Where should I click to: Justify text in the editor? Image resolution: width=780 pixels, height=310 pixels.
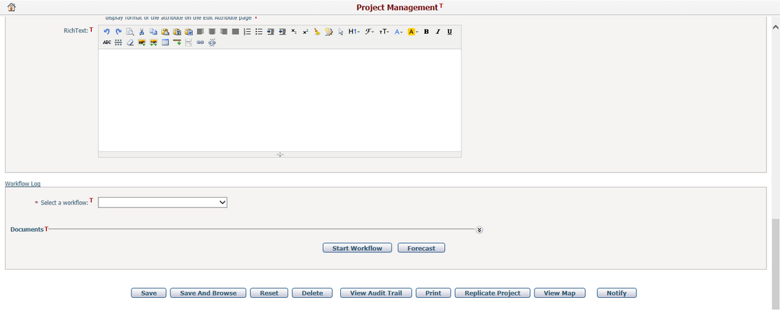(x=235, y=31)
